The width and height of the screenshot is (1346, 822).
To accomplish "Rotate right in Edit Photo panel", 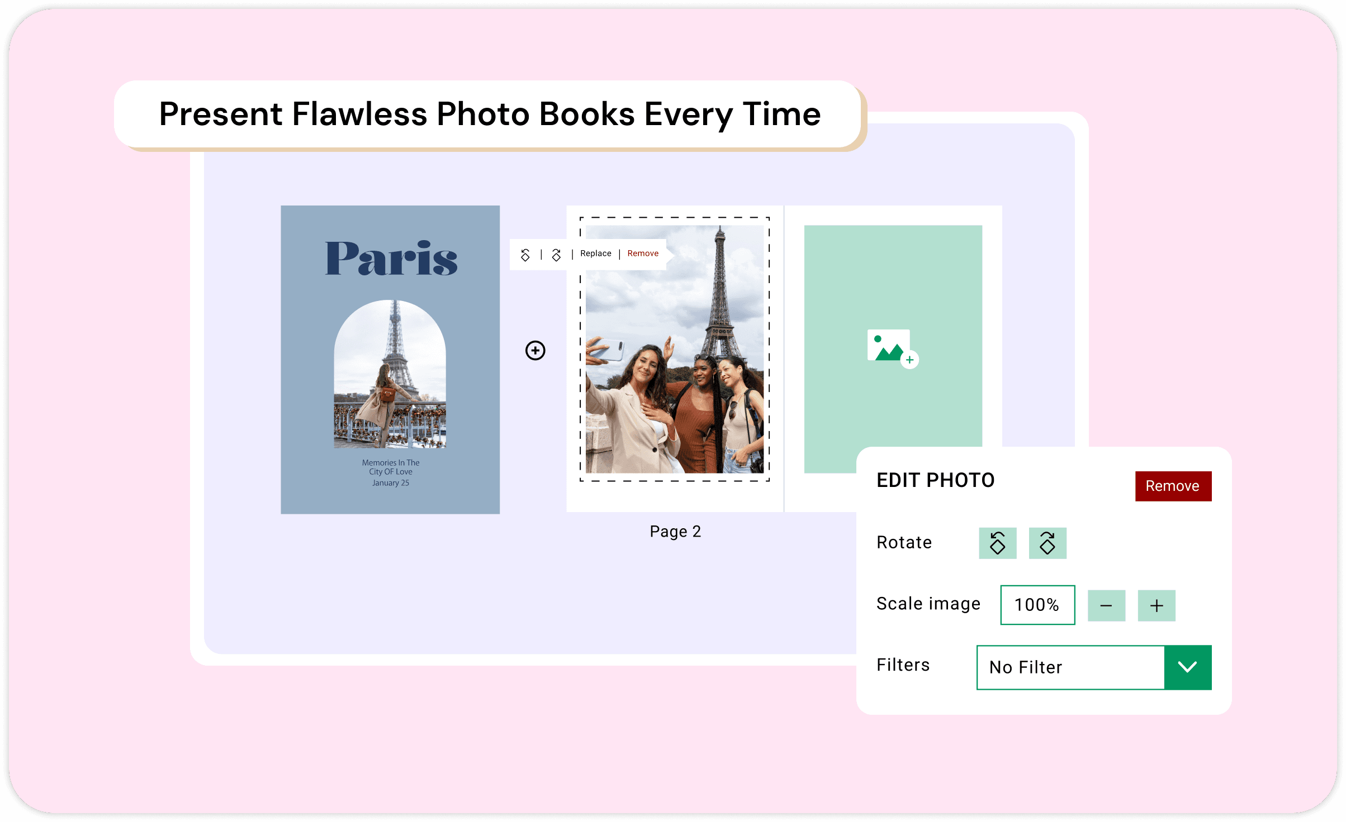I will tap(1048, 543).
